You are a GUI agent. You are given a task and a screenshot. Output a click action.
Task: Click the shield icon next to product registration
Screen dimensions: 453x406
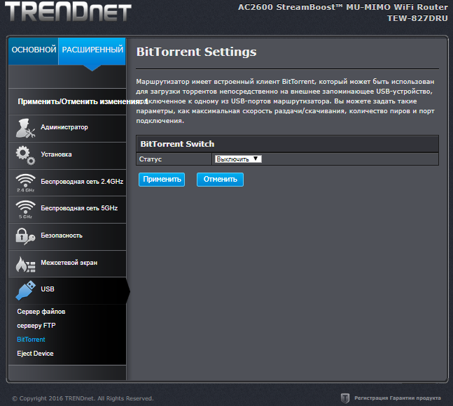[x=345, y=398]
